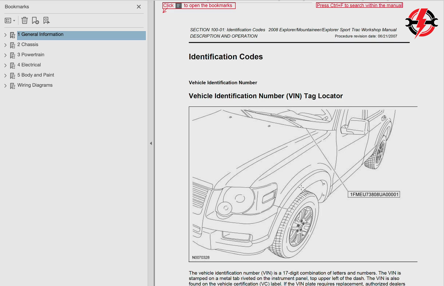Click bookmark icon beside 2 Chassis
This screenshot has width=444, height=286.
pos(12,45)
